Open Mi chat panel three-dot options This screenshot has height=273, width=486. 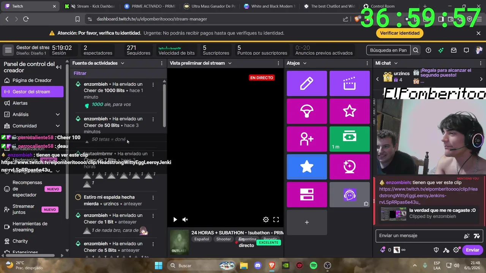pyautogui.click(x=481, y=63)
